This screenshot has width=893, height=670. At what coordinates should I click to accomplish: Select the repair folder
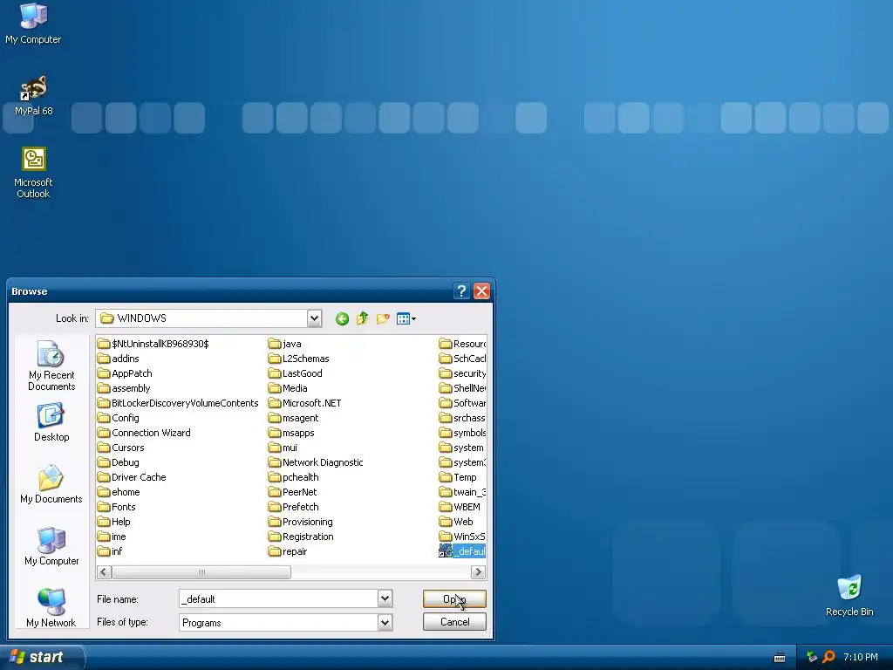pos(288,551)
